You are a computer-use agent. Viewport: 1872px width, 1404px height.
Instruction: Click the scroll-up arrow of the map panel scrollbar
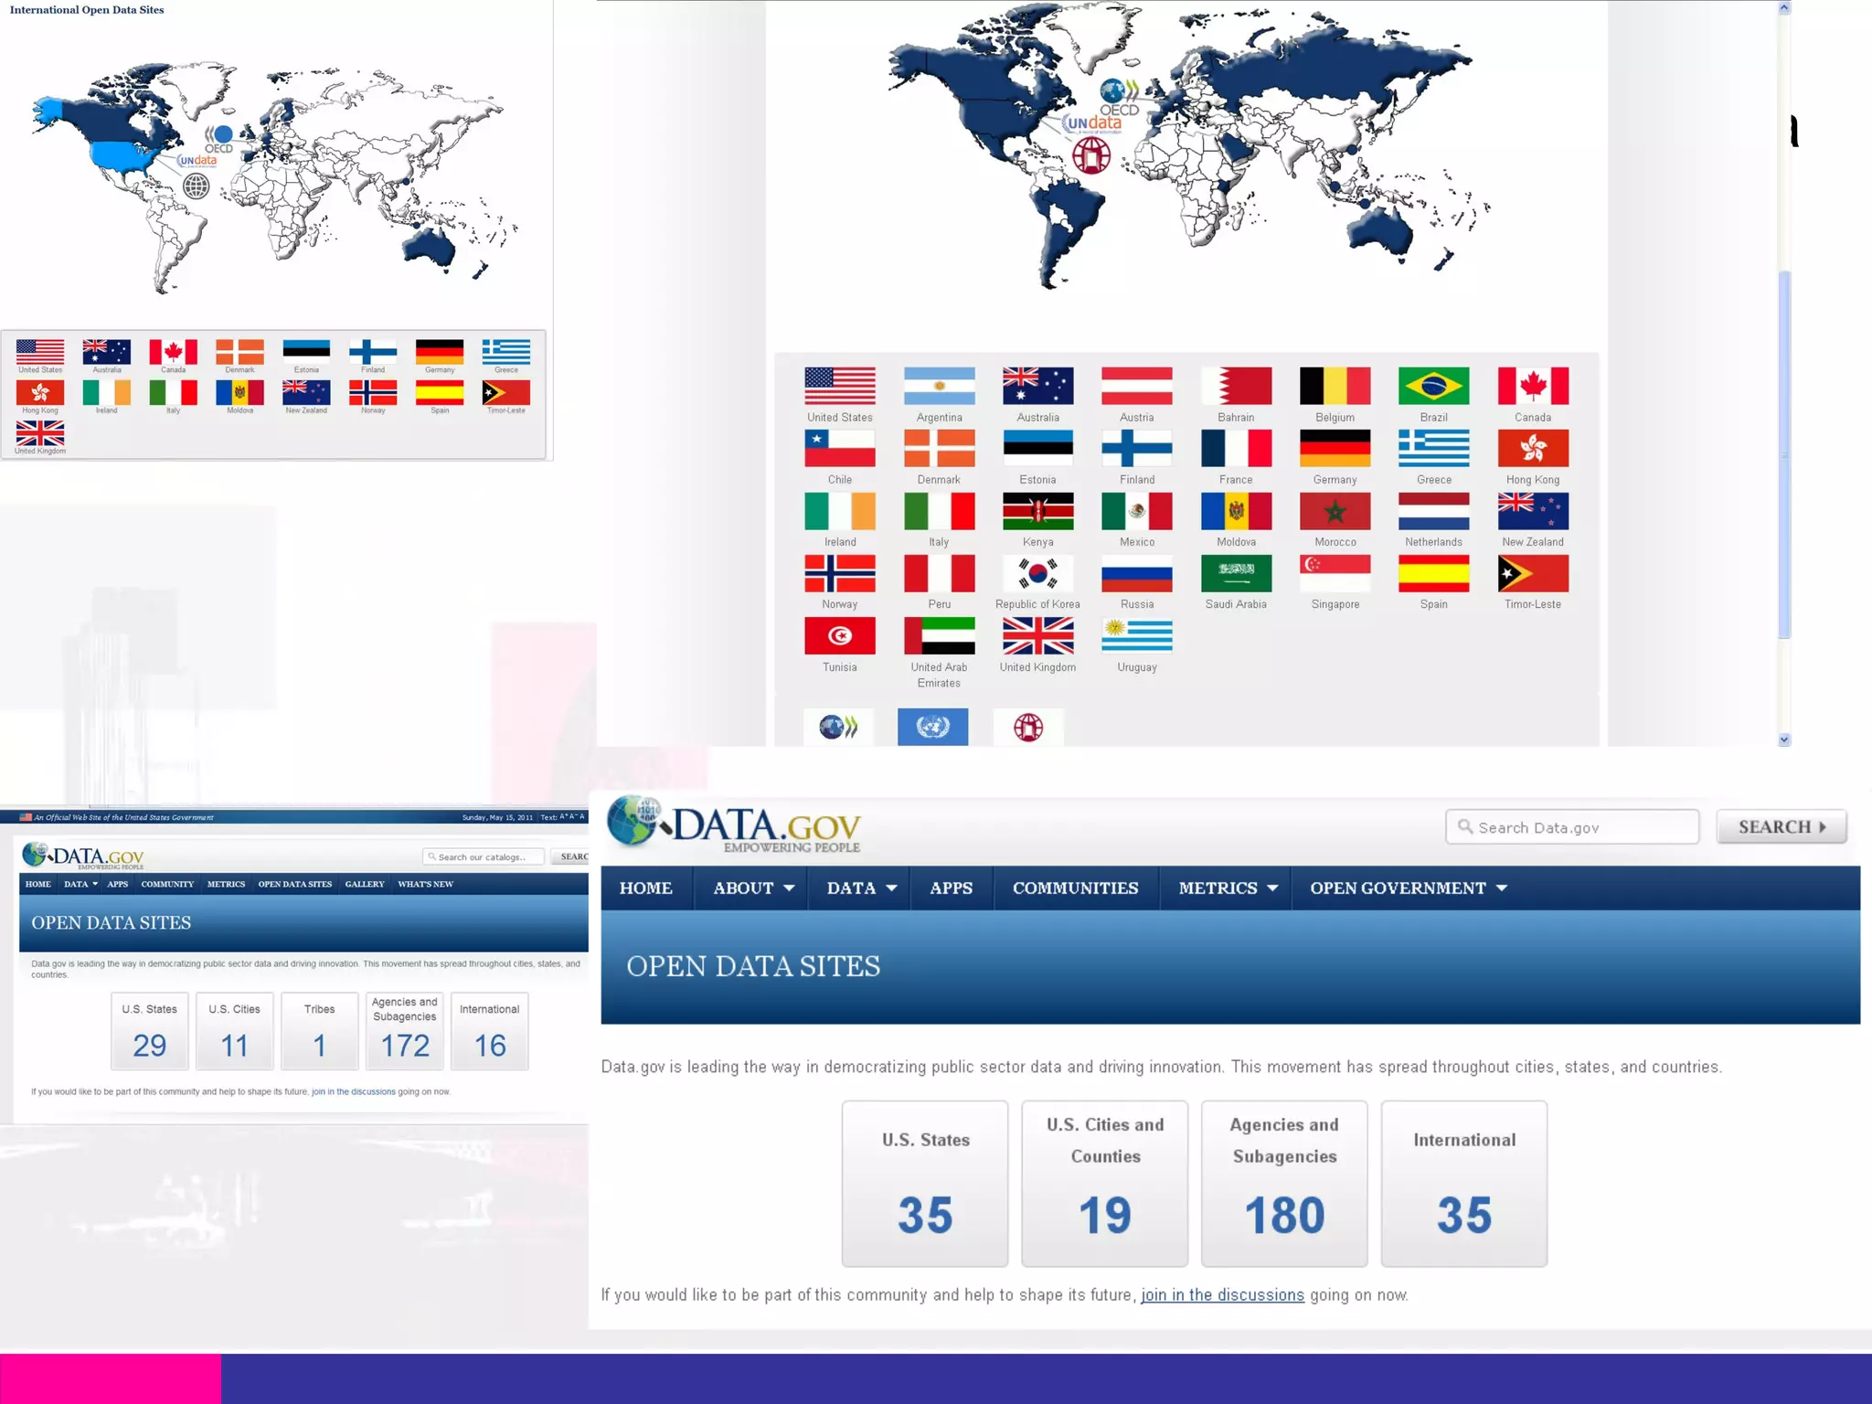1784,7
